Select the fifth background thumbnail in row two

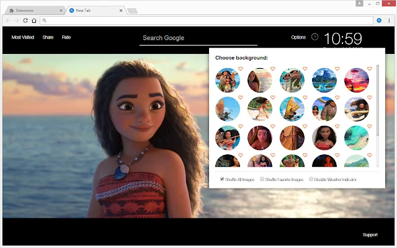pos(357,109)
